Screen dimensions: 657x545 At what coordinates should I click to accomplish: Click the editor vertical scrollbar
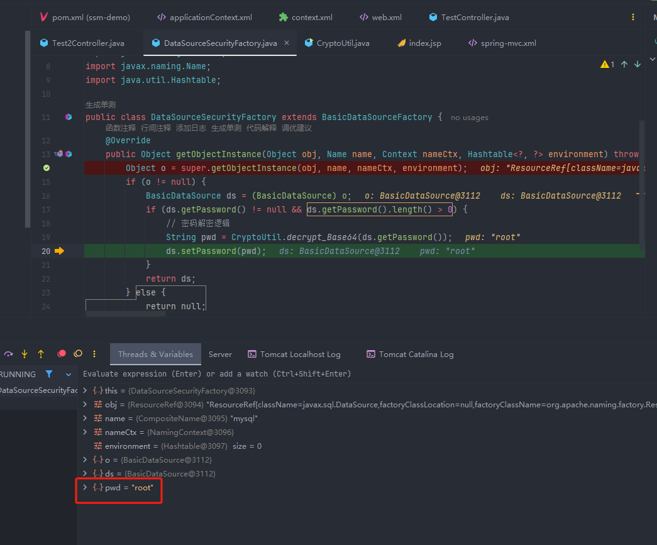[x=641, y=182]
